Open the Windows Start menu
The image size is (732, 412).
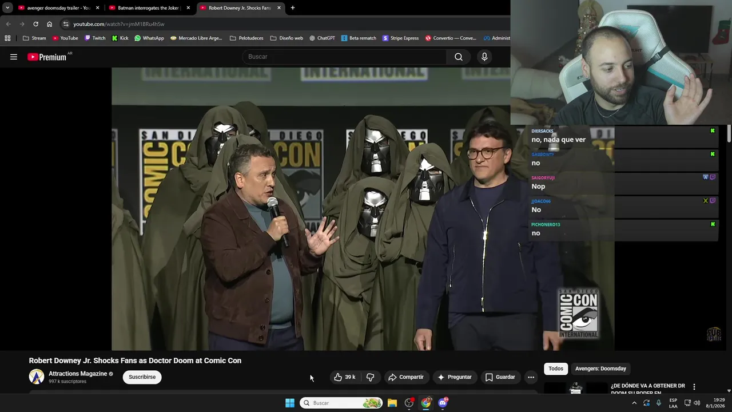point(290,403)
